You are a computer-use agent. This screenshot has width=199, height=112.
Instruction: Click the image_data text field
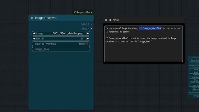(x=61, y=49)
